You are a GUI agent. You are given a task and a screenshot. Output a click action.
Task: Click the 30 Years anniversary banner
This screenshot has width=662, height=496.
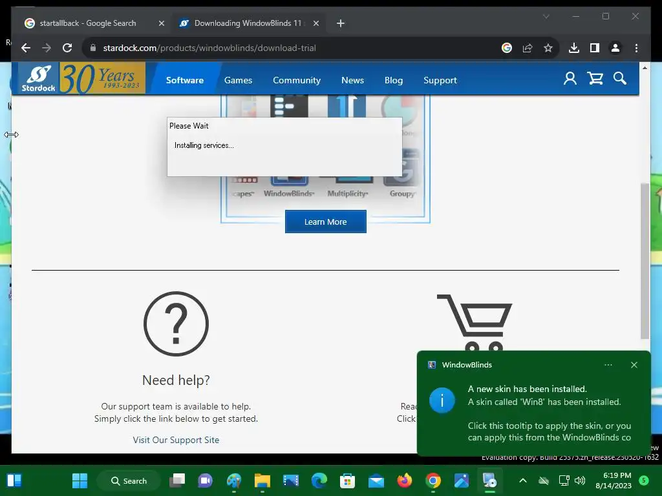(102, 78)
